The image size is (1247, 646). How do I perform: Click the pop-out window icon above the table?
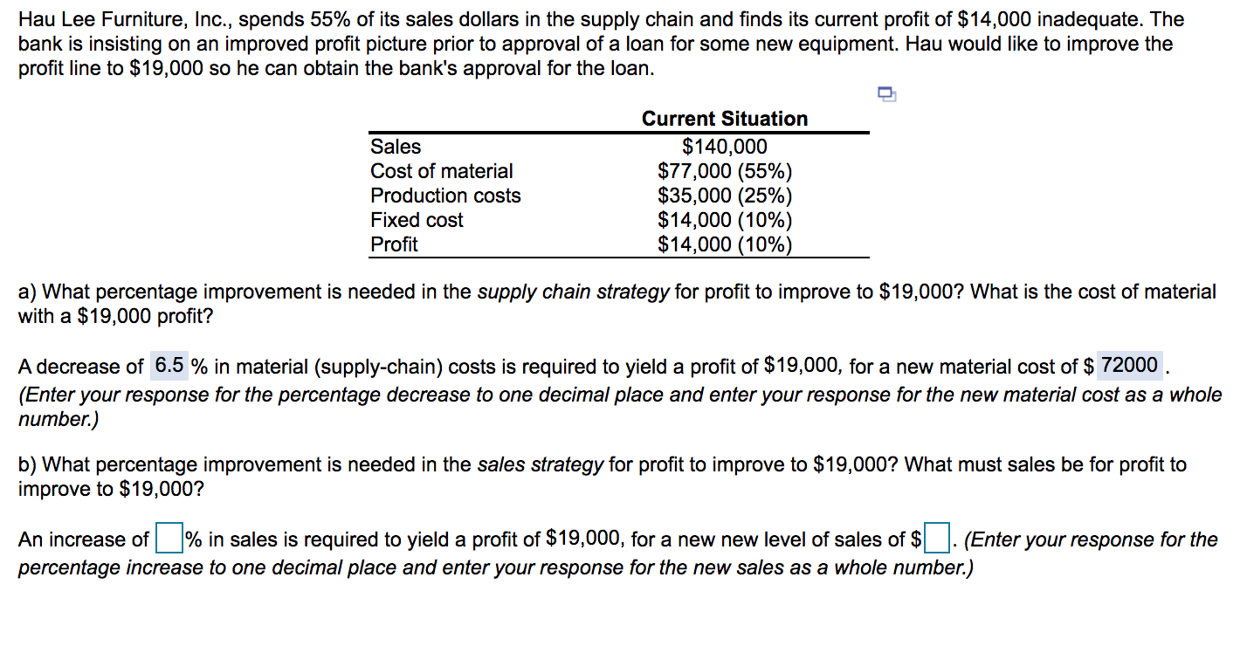click(885, 94)
